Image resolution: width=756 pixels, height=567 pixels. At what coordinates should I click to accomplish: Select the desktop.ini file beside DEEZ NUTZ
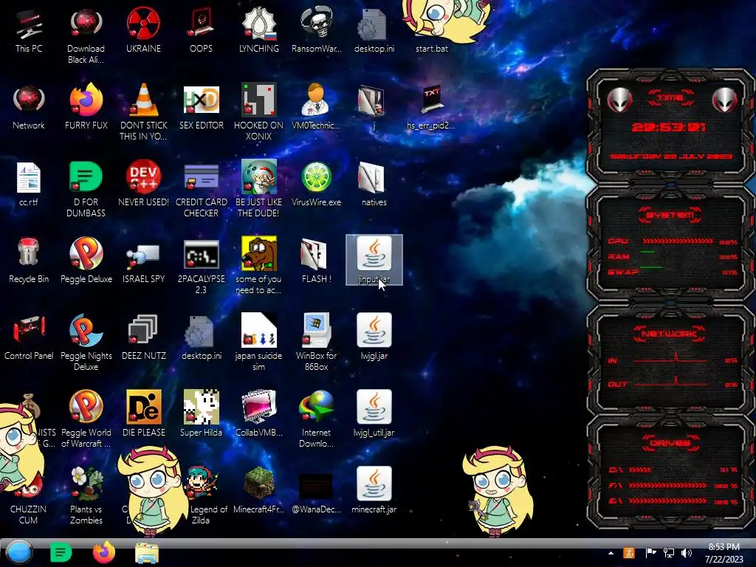(x=201, y=337)
